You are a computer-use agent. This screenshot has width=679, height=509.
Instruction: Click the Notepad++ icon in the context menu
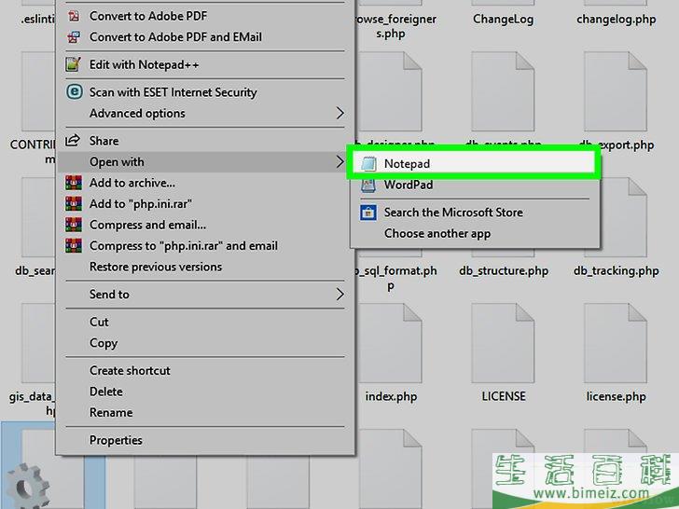73,64
